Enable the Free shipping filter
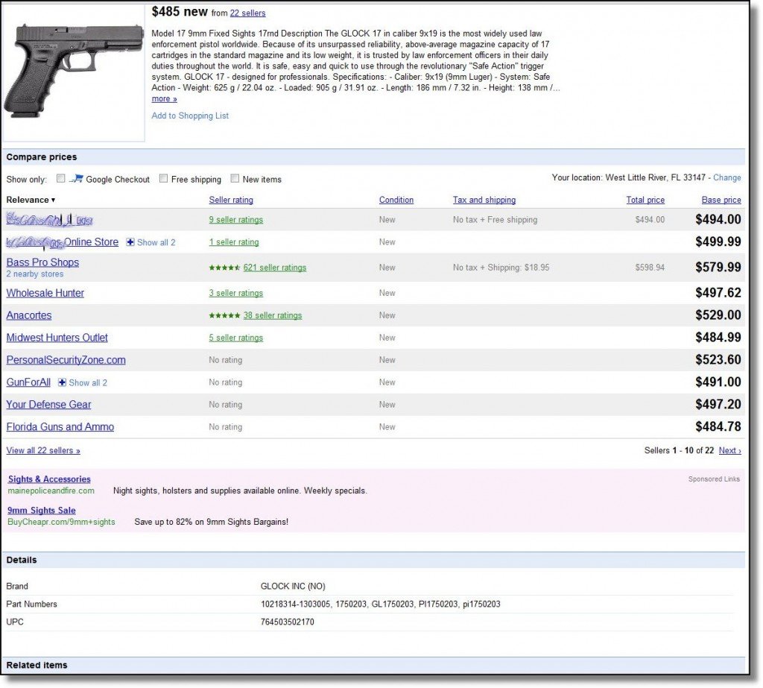The image size is (763, 688). coord(163,179)
